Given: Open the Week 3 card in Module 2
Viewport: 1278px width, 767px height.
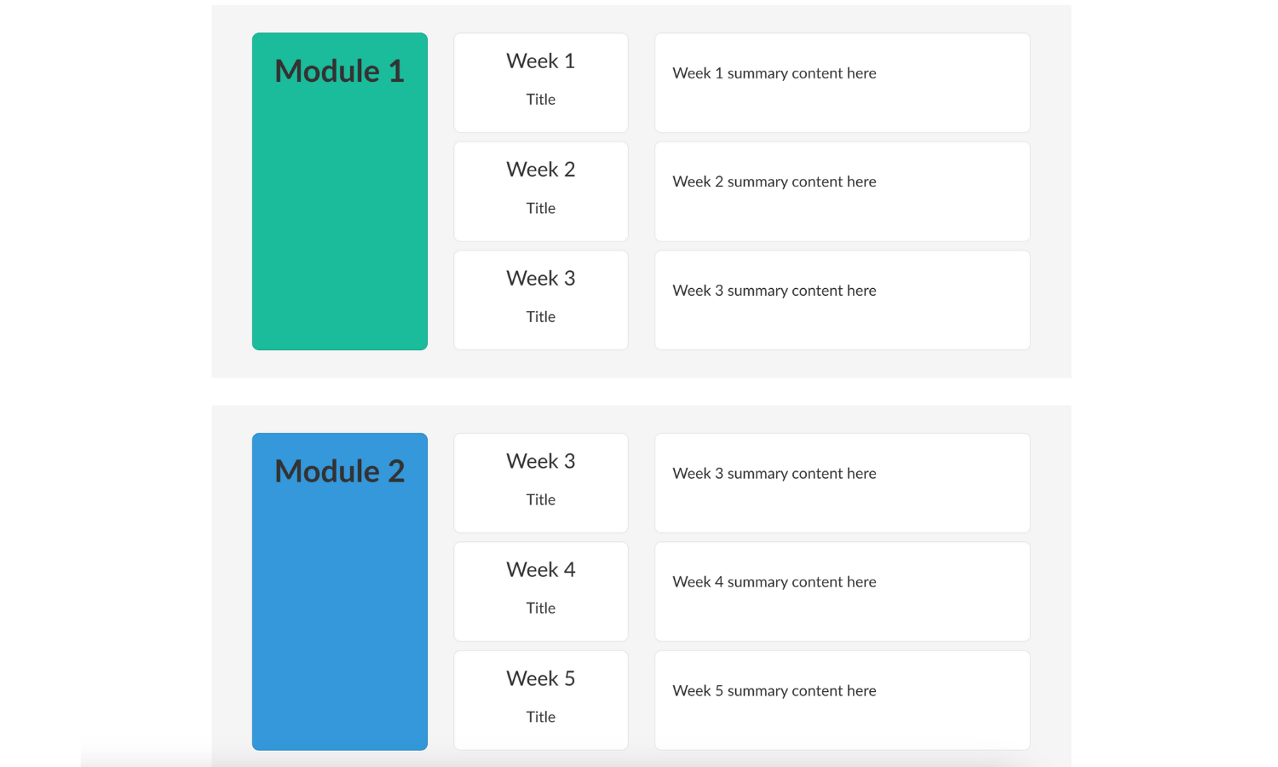Looking at the screenshot, I should tap(540, 482).
